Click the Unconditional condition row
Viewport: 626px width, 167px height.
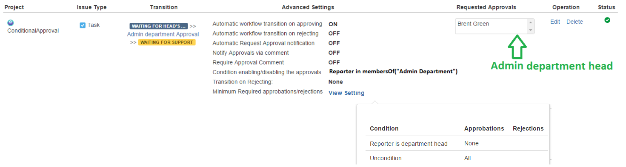pos(457,158)
